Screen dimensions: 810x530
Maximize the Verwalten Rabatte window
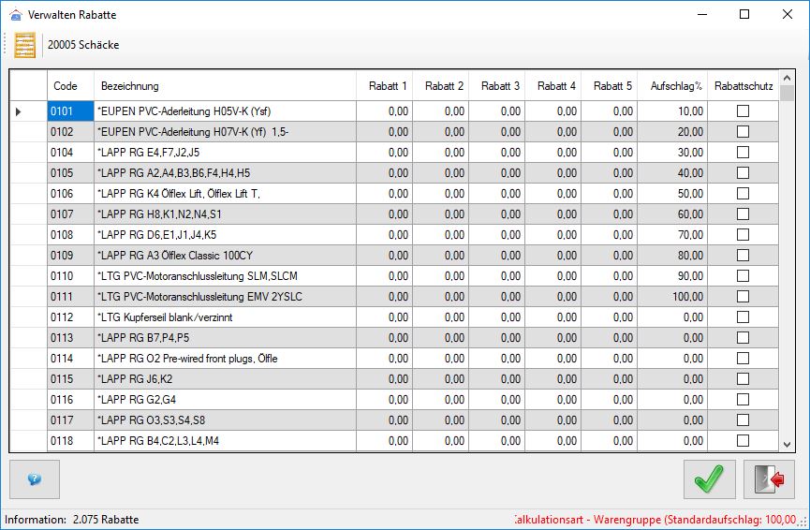tap(744, 14)
